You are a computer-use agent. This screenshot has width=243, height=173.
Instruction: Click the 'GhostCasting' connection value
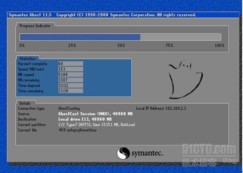click(x=69, y=108)
